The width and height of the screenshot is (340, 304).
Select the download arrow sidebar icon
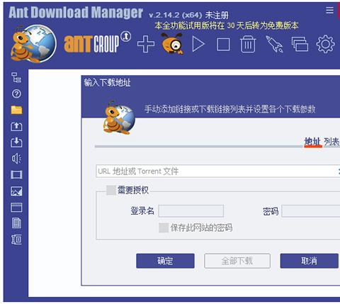pos(16,142)
